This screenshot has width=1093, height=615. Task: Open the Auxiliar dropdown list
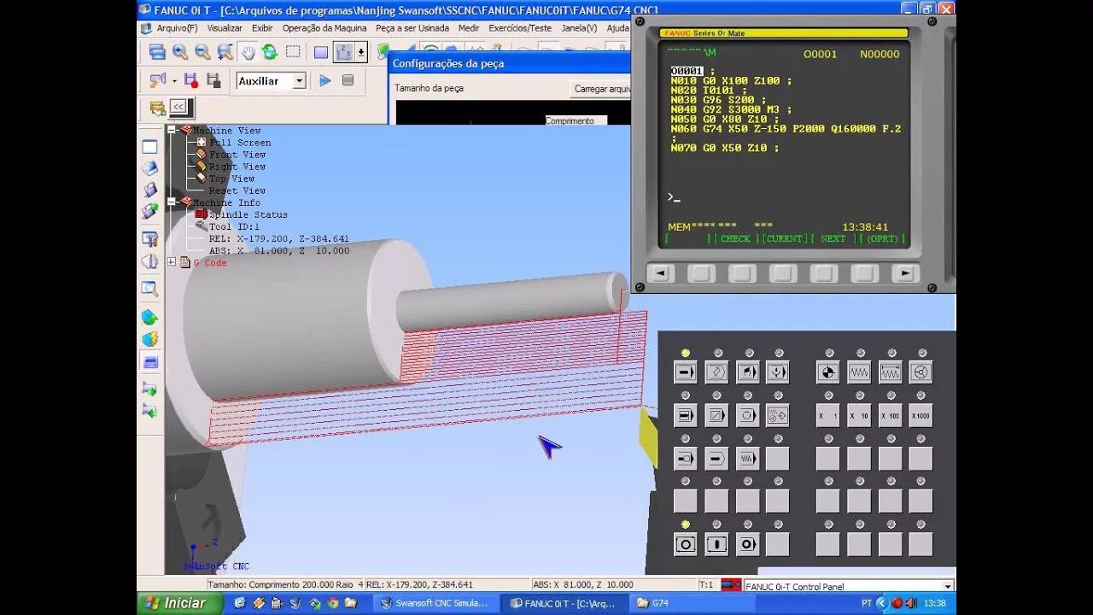[299, 80]
